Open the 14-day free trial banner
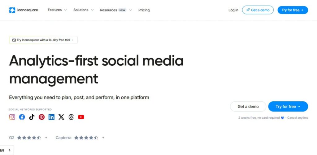Image resolution: width=317 pixels, height=155 pixels. 43,40
